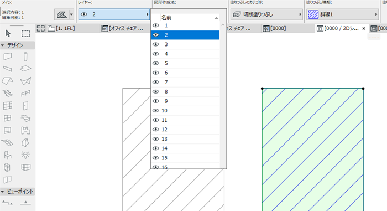Select layer 6 in the list

185,73
